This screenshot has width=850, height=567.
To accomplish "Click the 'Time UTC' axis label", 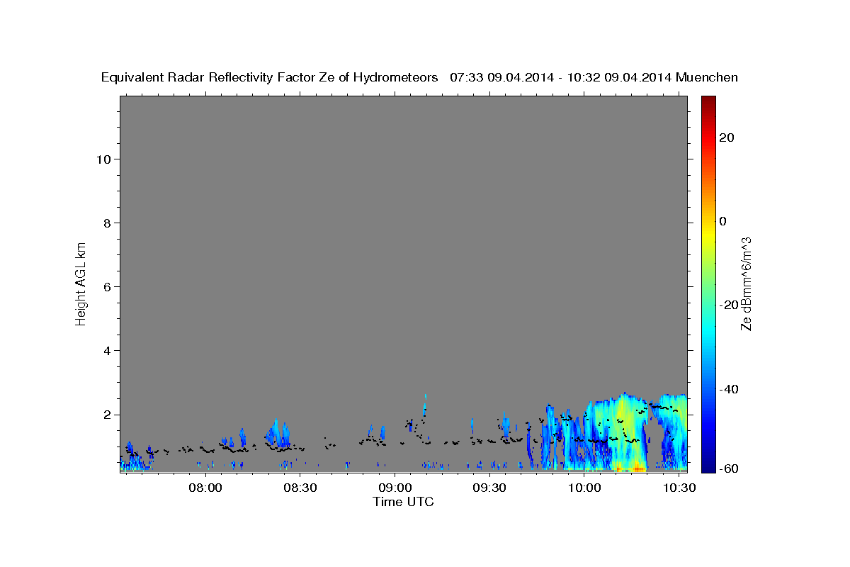I will point(403,502).
